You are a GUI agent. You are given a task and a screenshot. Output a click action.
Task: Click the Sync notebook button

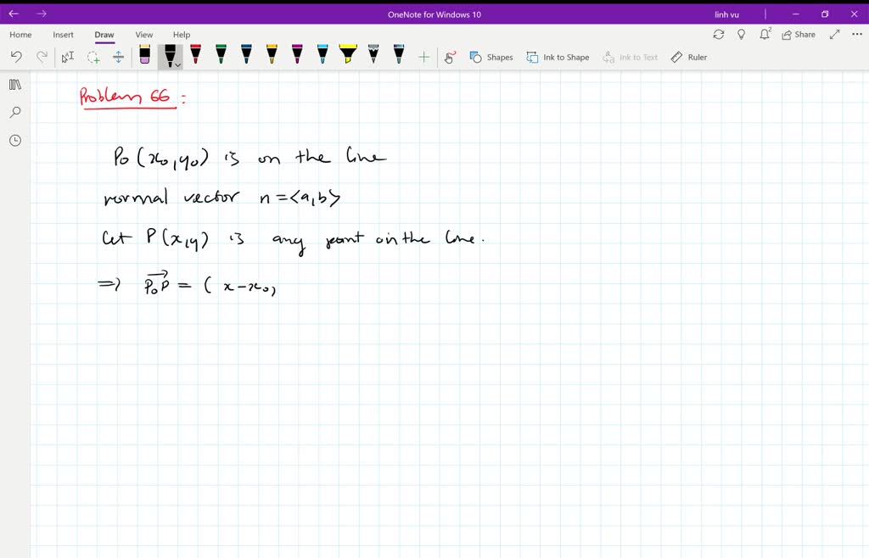[x=719, y=34]
